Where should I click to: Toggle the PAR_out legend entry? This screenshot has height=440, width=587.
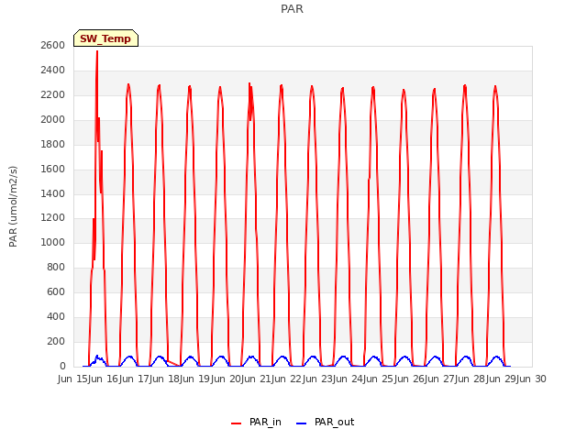(325, 422)
